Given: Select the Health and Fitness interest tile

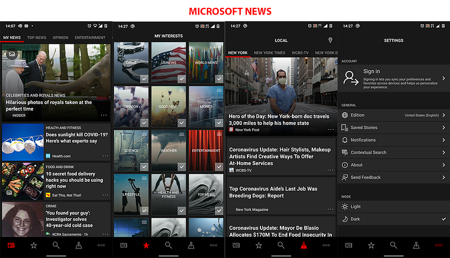Looking at the screenshot, I should point(169,195).
